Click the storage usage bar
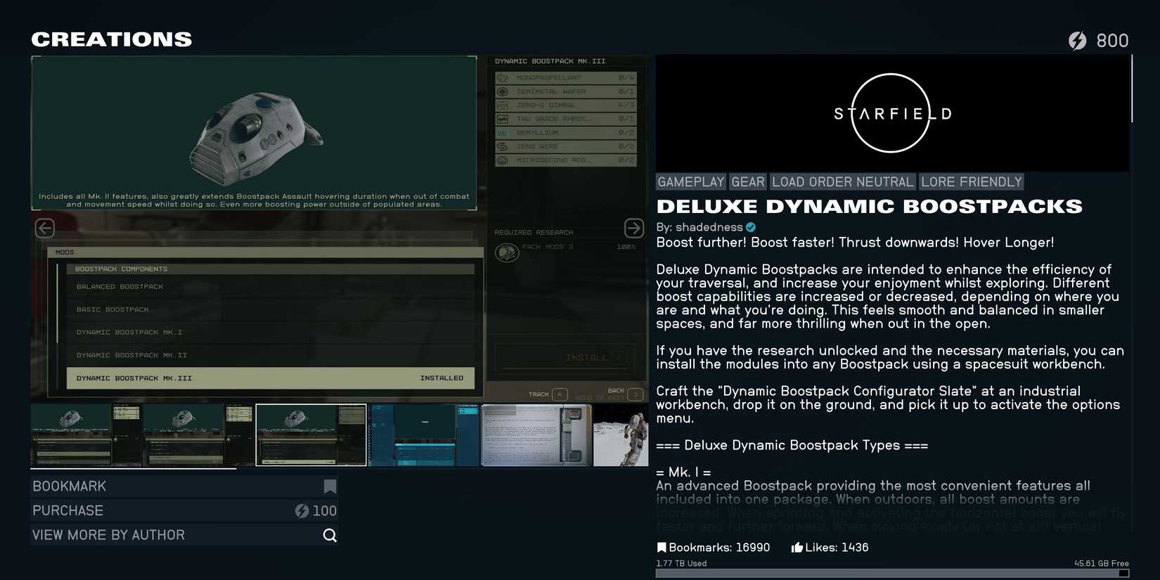1160x580 pixels. point(892,574)
